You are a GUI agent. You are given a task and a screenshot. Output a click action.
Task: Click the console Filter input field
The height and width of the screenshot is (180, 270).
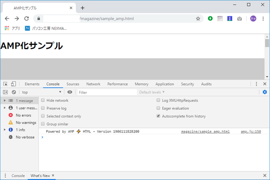tap(107, 92)
